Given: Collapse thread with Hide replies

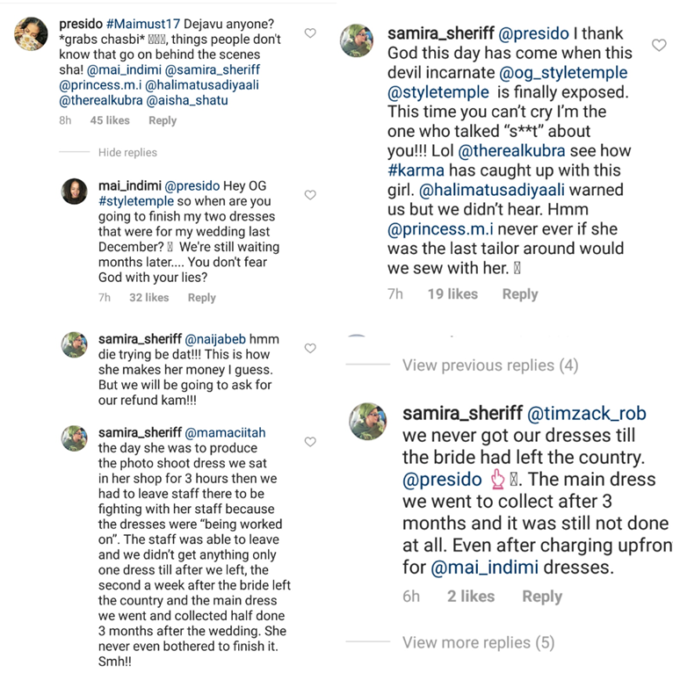Looking at the screenshot, I should tap(127, 153).
